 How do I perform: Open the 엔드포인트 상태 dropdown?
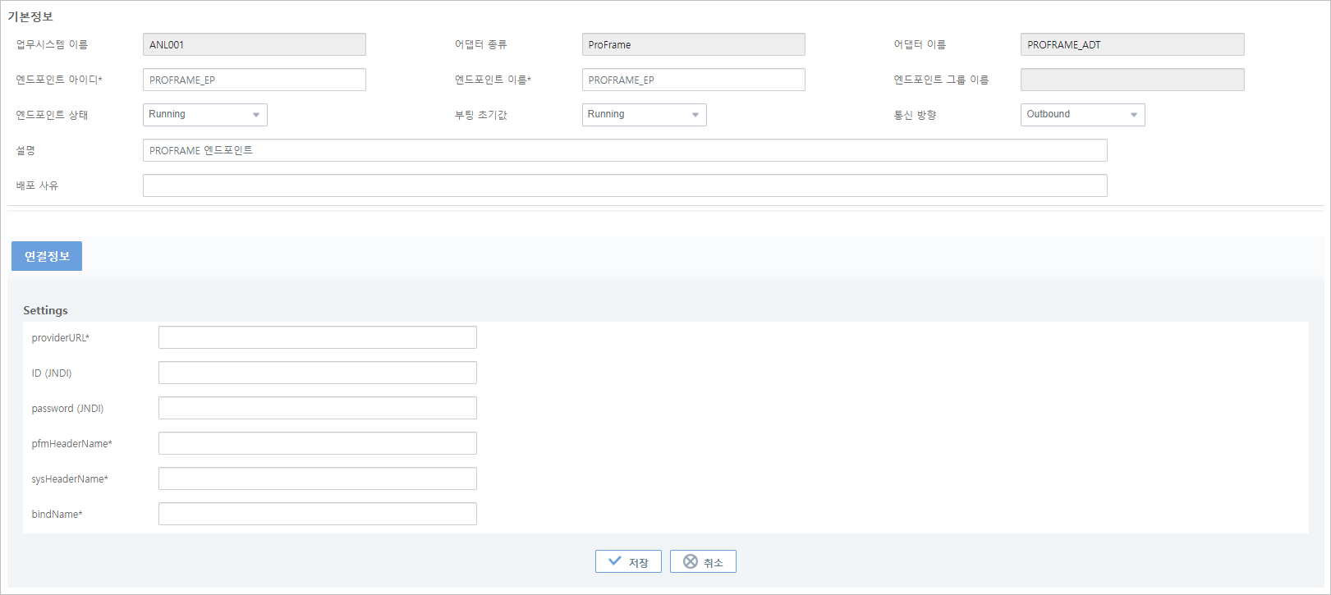coord(205,115)
